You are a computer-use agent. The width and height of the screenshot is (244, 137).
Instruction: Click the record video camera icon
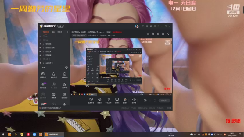(x=145, y=100)
